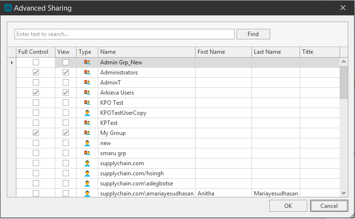
Task: Close the Advanced Sharing window
Action: tap(343, 8)
